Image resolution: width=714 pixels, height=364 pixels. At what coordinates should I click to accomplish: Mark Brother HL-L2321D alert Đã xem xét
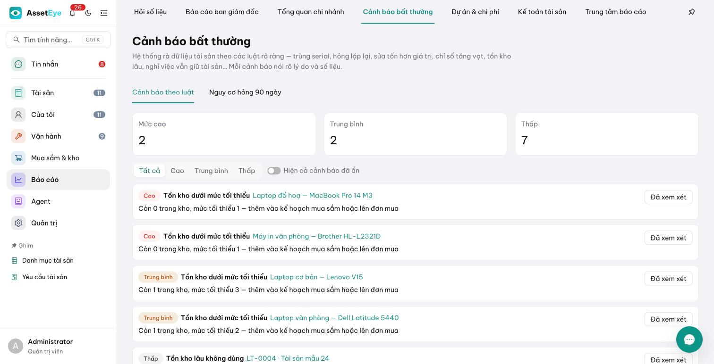pyautogui.click(x=668, y=238)
